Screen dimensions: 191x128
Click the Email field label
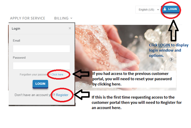tap(17, 41)
